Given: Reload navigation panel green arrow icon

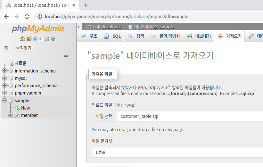Looking at the screenshot, I should click(x=53, y=39).
